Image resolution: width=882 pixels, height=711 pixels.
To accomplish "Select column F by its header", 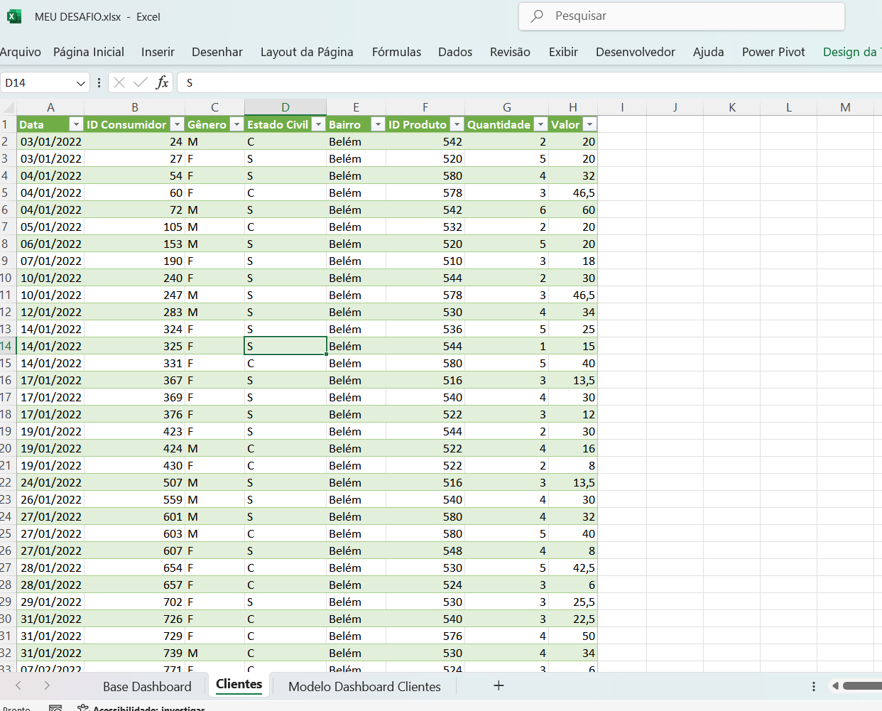I will pyautogui.click(x=425, y=107).
